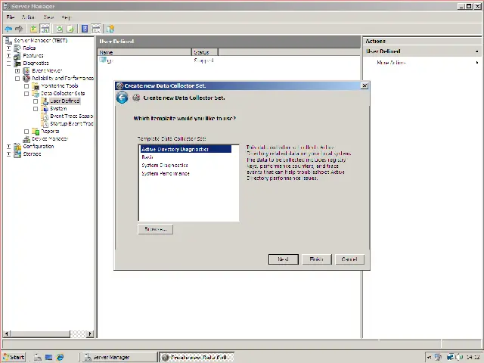Select the Server Manager (TEST) root node
This screenshot has height=363, width=484.
[40, 40]
